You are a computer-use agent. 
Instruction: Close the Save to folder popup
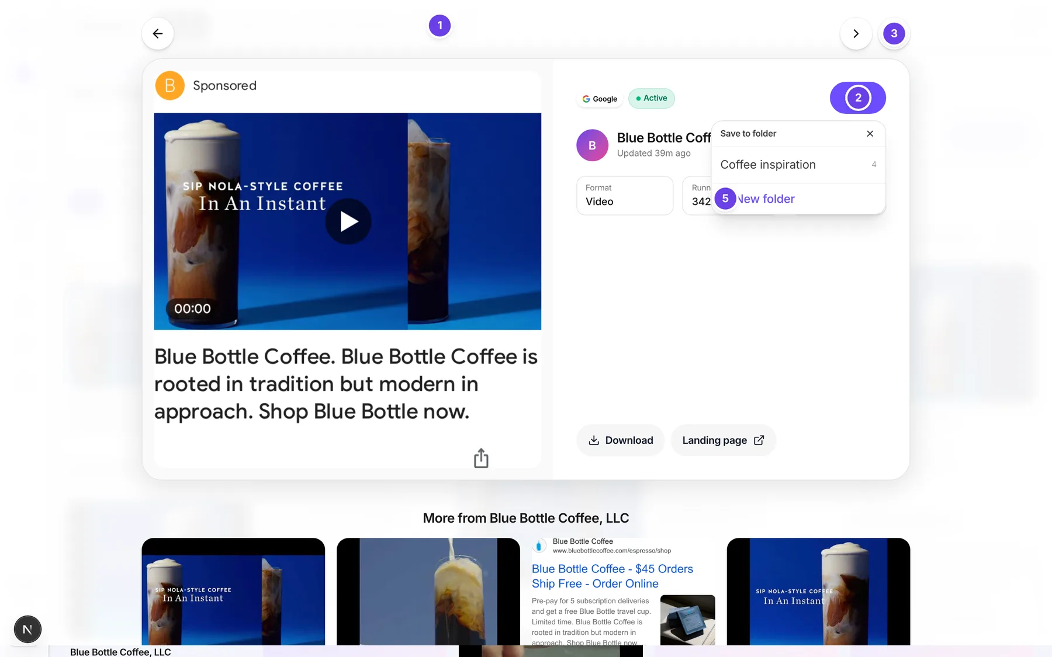point(870,134)
